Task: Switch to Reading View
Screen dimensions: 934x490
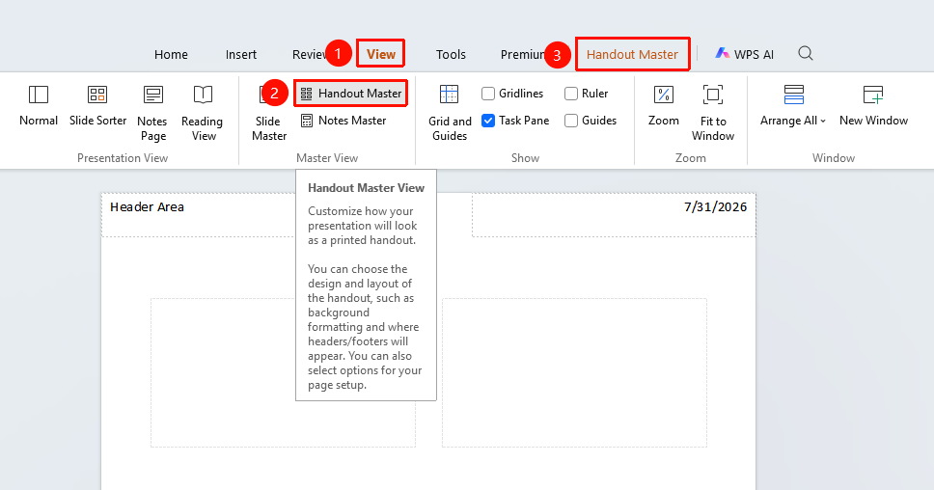Action: [203, 113]
